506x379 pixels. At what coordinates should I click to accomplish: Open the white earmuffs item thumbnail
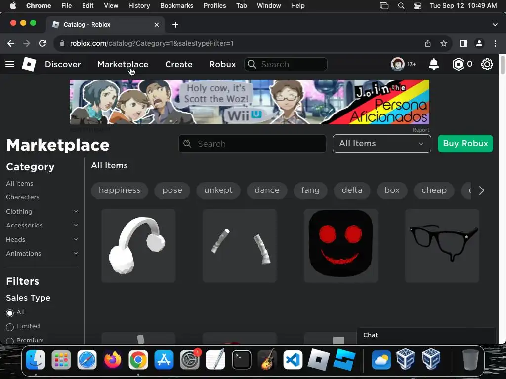coord(138,246)
